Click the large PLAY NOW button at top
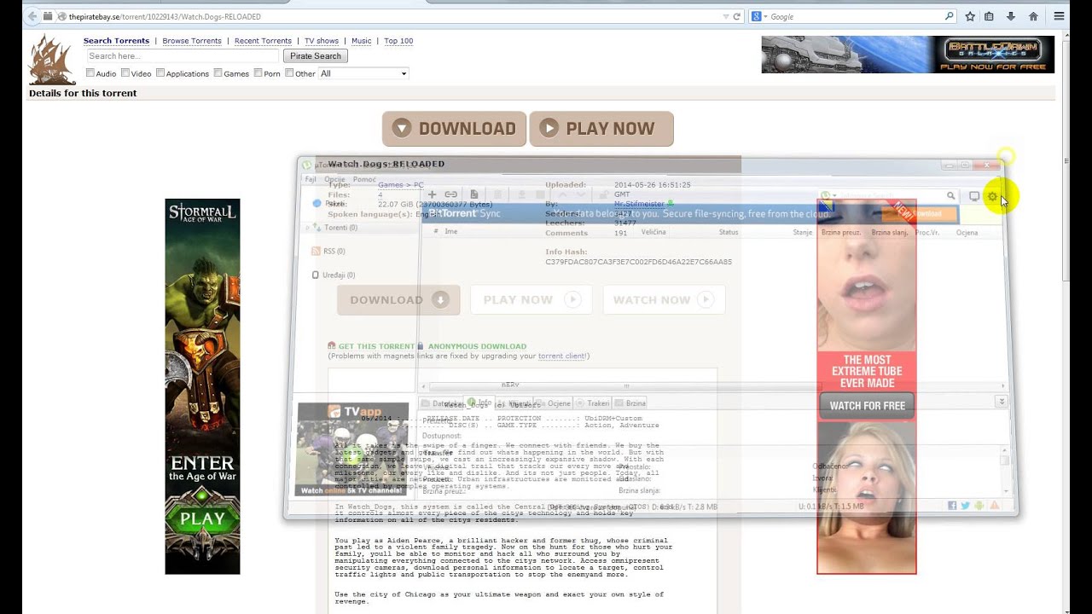The height and width of the screenshot is (614, 1092). point(601,129)
